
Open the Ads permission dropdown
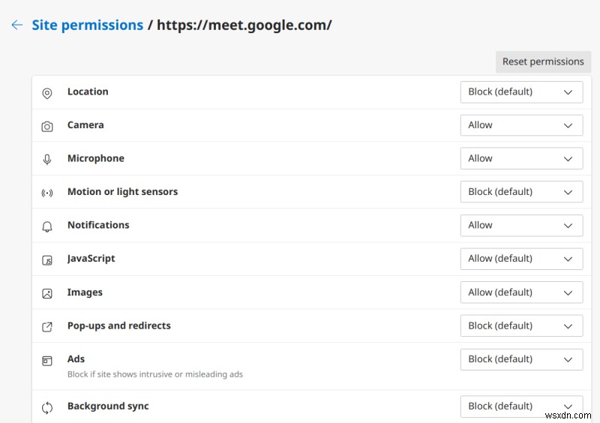(521, 359)
